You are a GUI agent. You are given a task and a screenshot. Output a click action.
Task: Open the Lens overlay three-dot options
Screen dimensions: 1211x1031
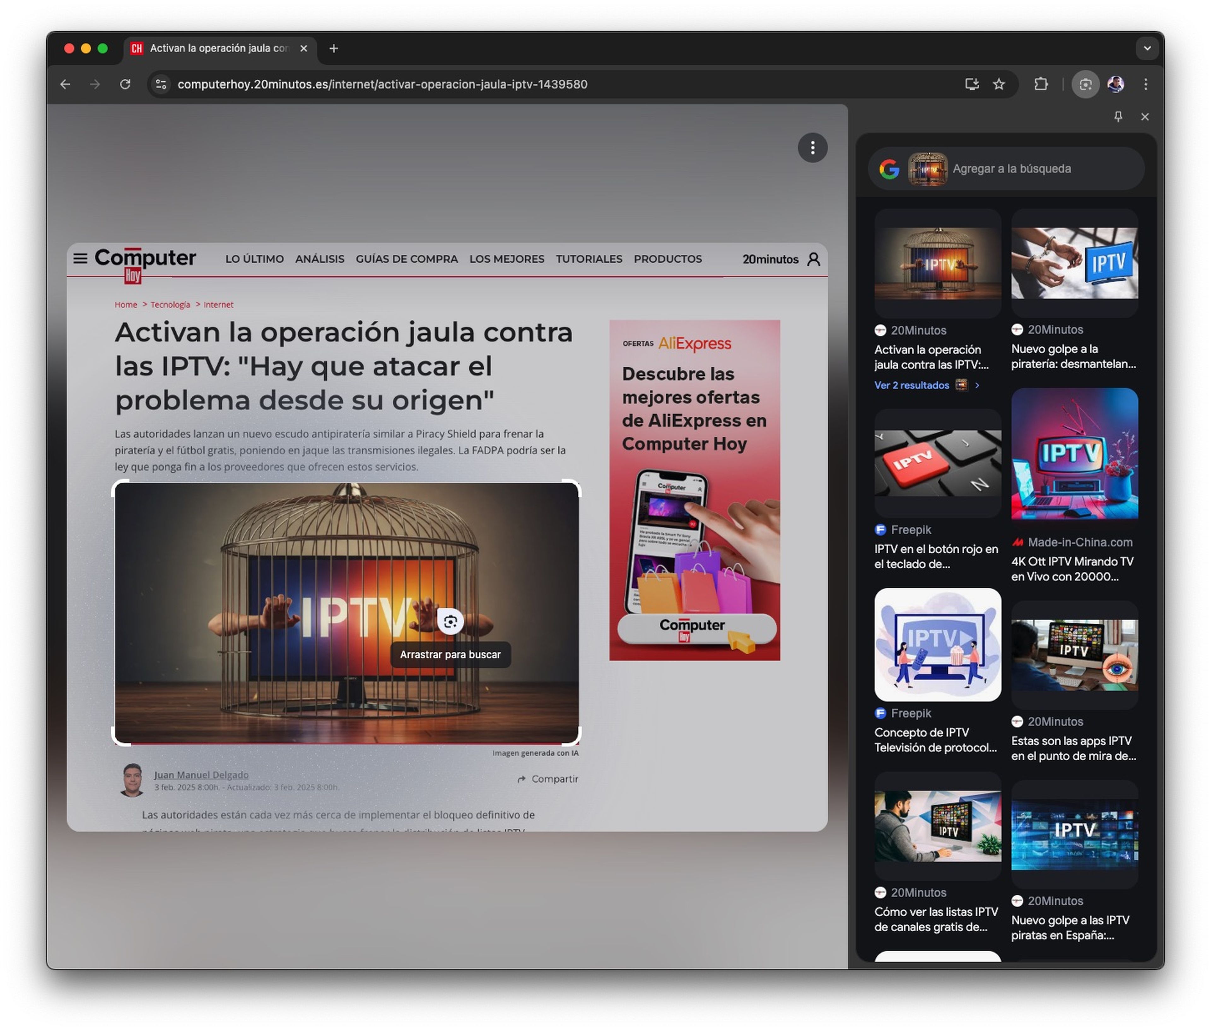(812, 148)
